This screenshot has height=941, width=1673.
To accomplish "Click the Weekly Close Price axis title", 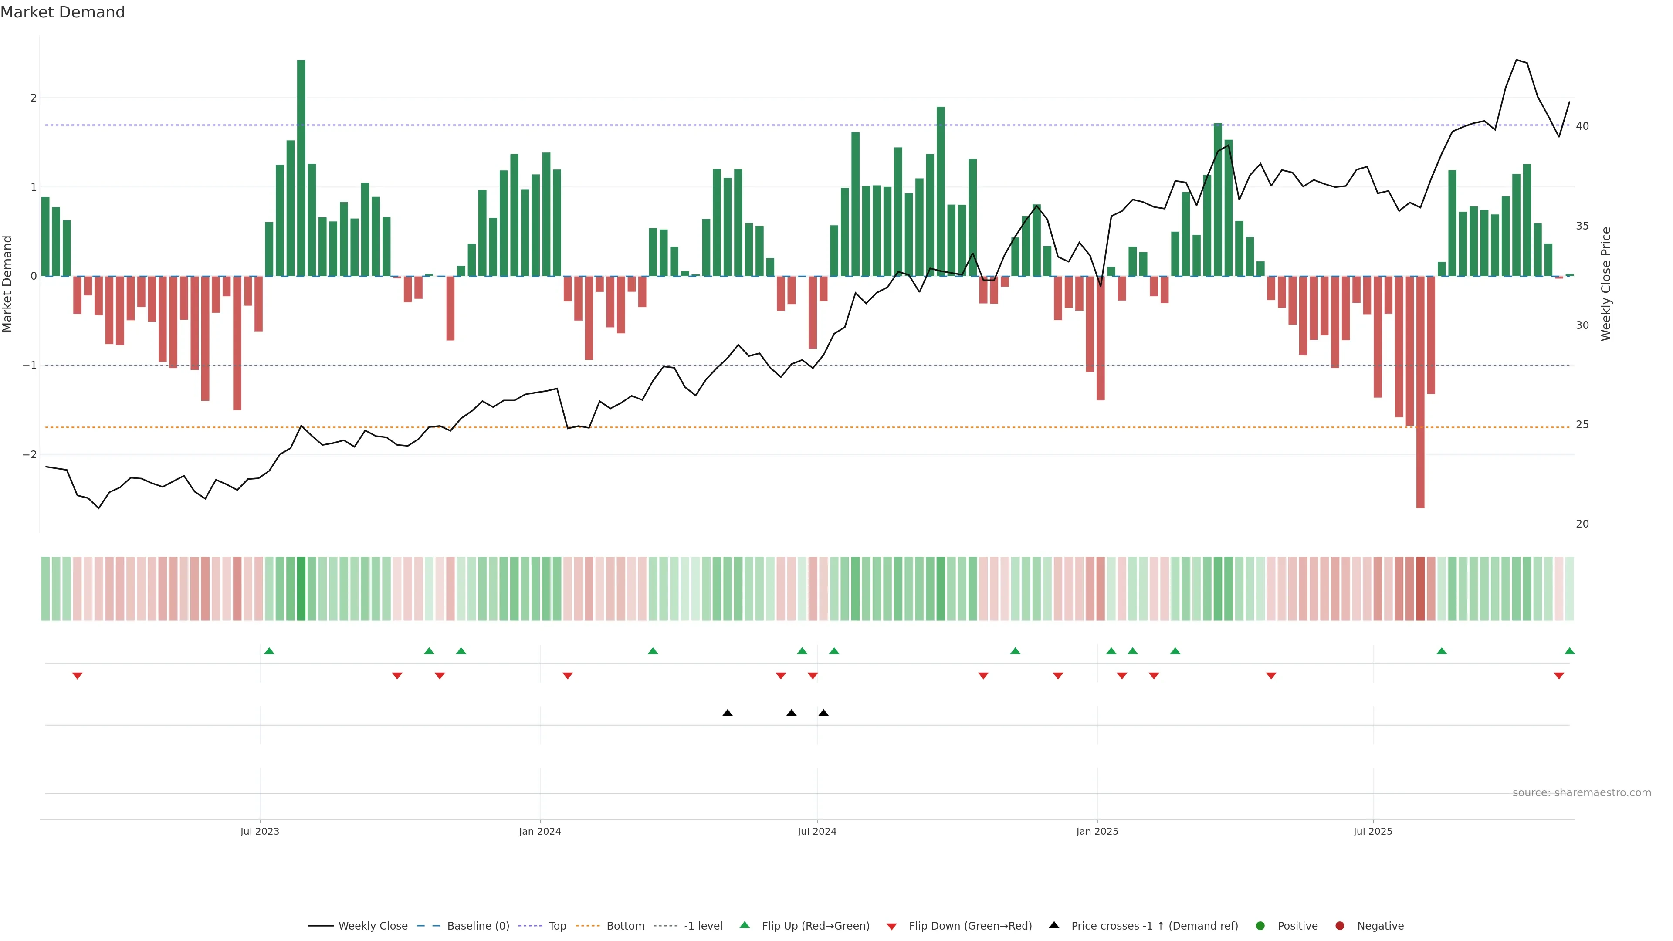I will click(x=1606, y=284).
